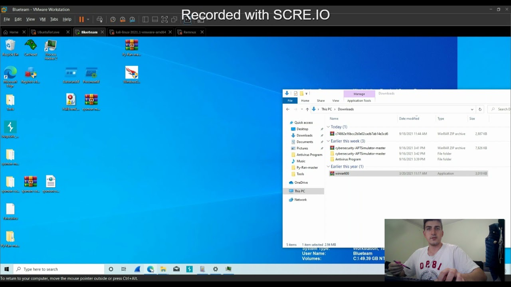Select Procmon64 desktop icon
Viewport: 511px width, 287px height.
pos(91,75)
